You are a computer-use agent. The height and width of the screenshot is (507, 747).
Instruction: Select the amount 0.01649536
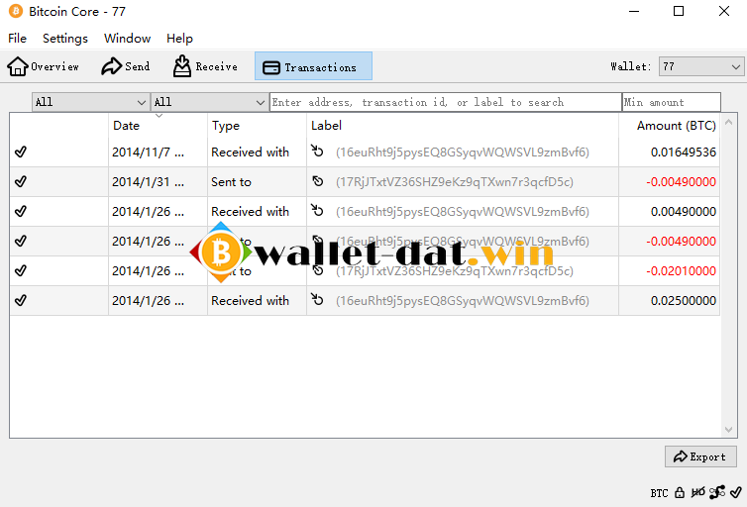pos(684,152)
